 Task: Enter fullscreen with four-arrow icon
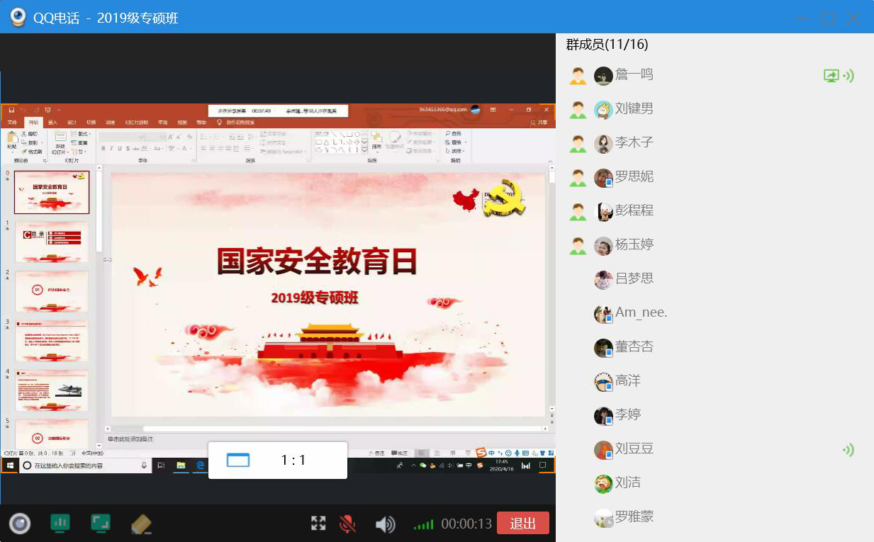tap(318, 524)
